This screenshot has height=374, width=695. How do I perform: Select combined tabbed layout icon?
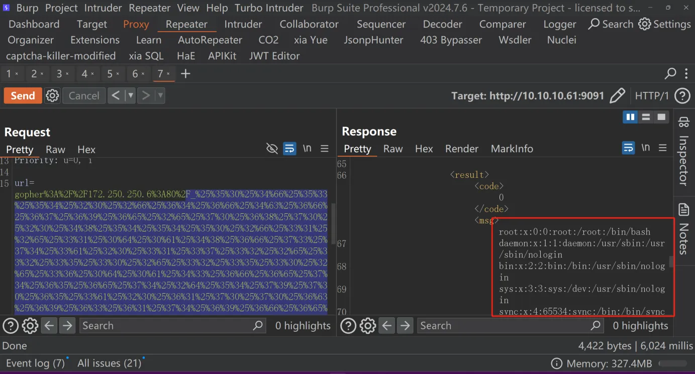click(x=661, y=117)
